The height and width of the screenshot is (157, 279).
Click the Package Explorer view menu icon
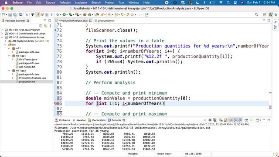coord(51,26)
